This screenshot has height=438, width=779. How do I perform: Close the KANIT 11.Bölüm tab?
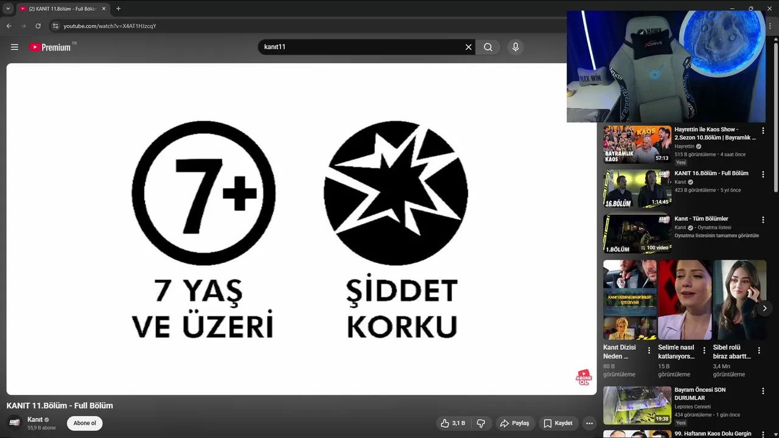pos(103,9)
